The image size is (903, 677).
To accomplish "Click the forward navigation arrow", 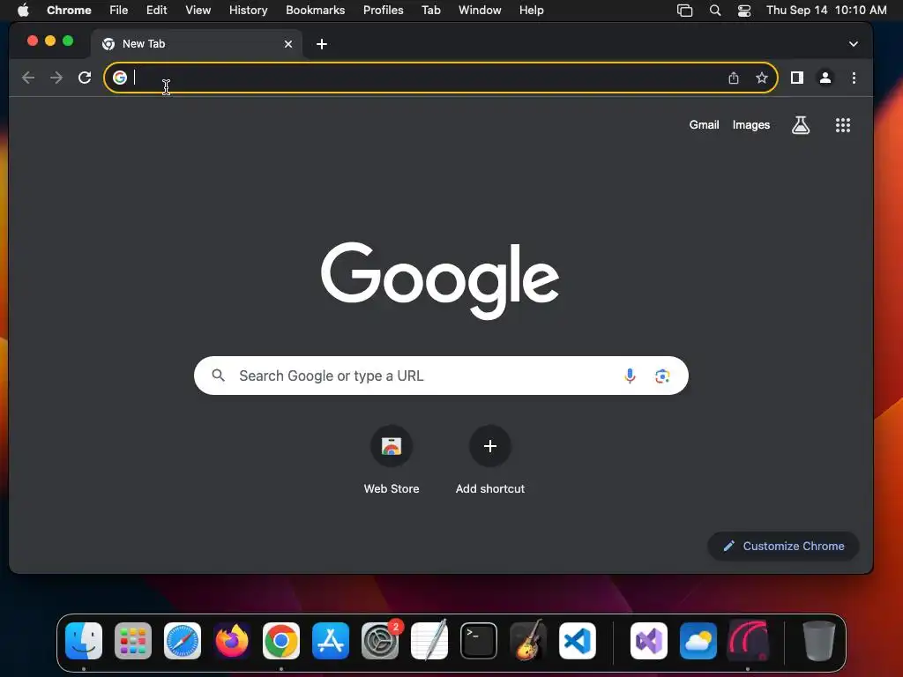I will (x=56, y=78).
